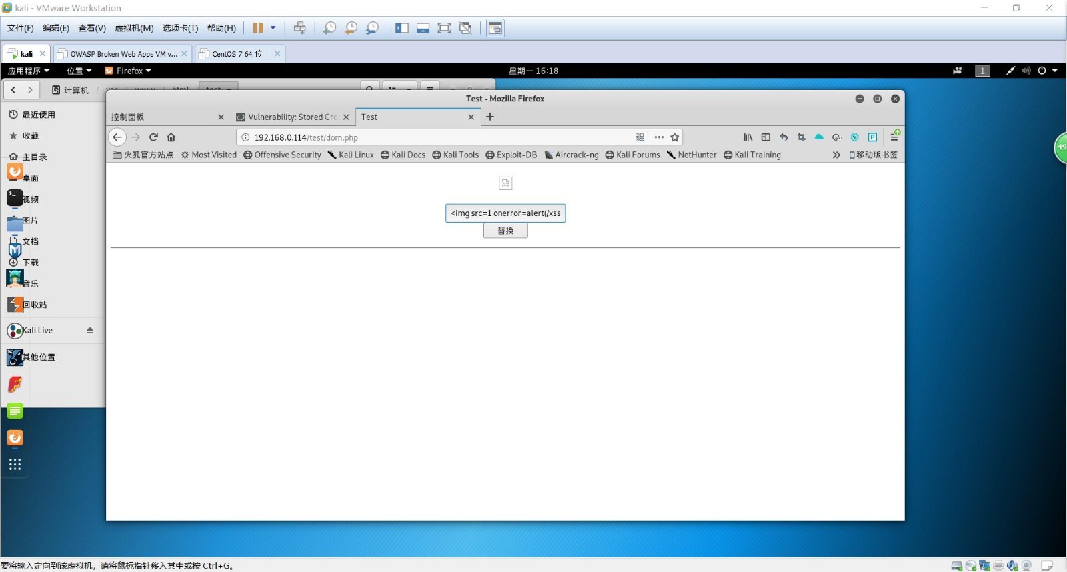Open the 帮助(H) menu

pos(221,28)
